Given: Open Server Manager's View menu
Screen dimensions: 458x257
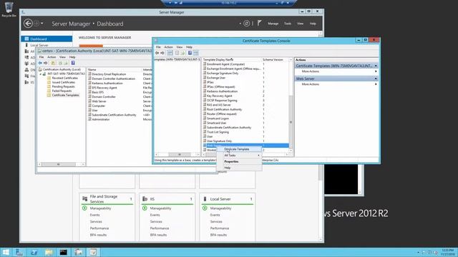Looking at the screenshot, I should [x=301, y=24].
